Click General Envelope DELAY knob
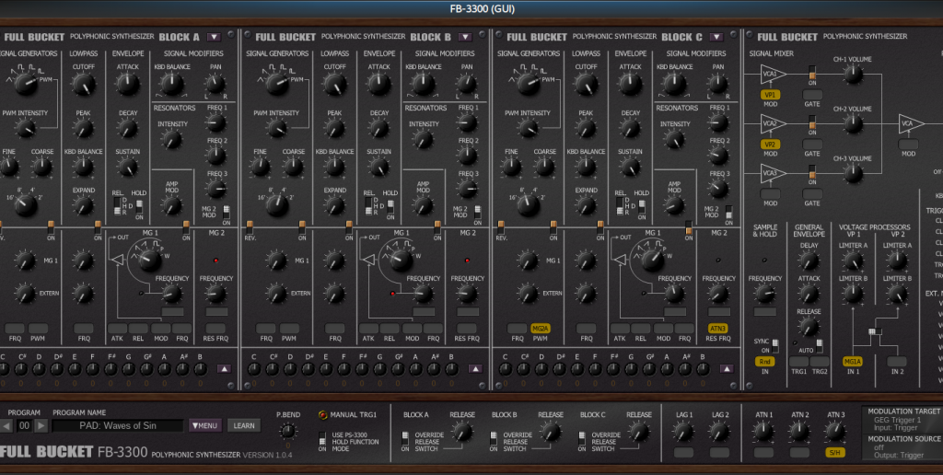943x475 pixels. [x=809, y=261]
